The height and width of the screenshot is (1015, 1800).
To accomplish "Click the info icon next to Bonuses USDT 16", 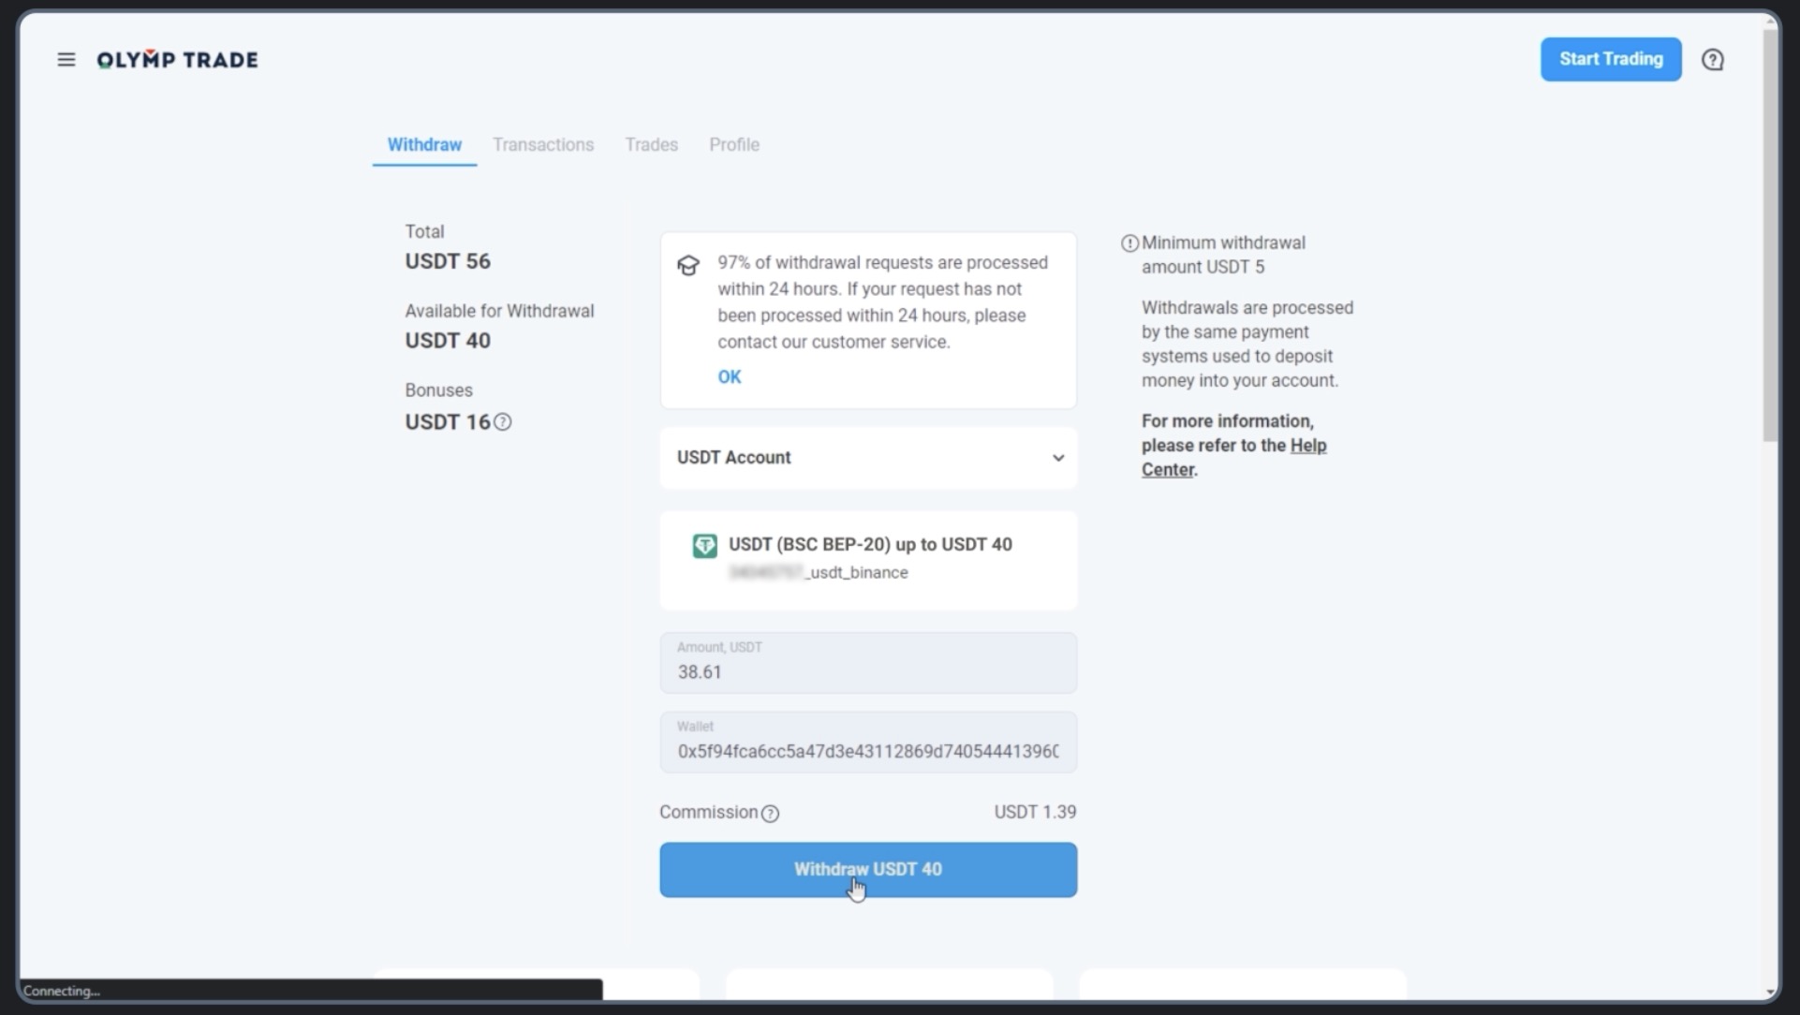I will tap(503, 421).
